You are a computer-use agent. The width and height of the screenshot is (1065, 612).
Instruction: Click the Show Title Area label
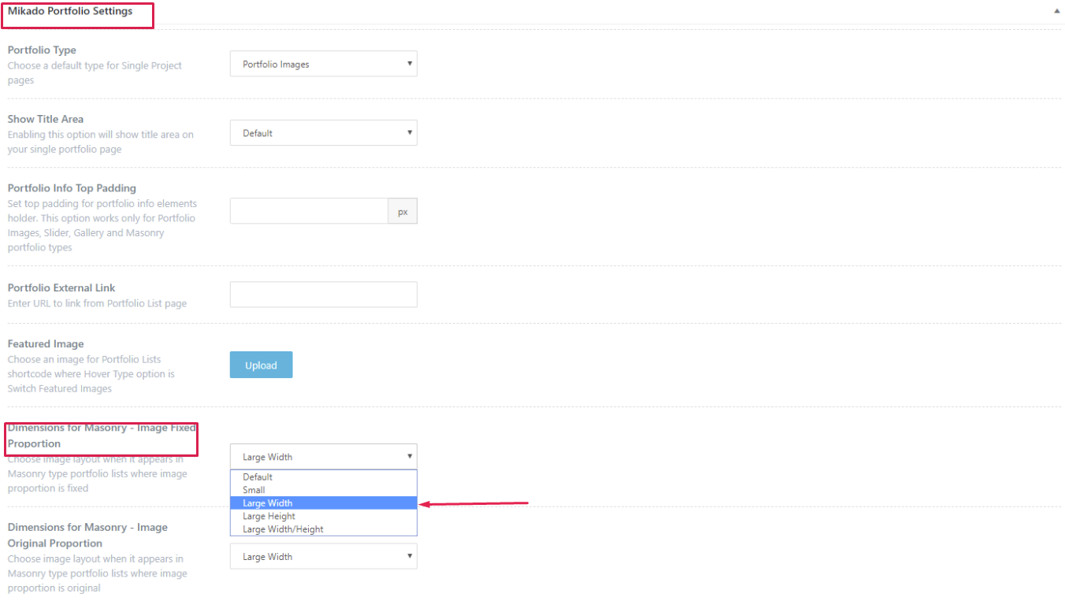click(x=46, y=119)
